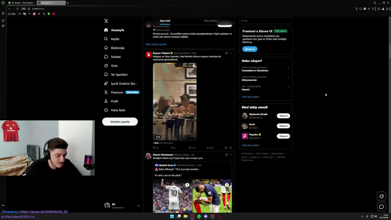This screenshot has height=220, width=391.
Task: Follow lavuk with Takip et
Action: point(283,126)
